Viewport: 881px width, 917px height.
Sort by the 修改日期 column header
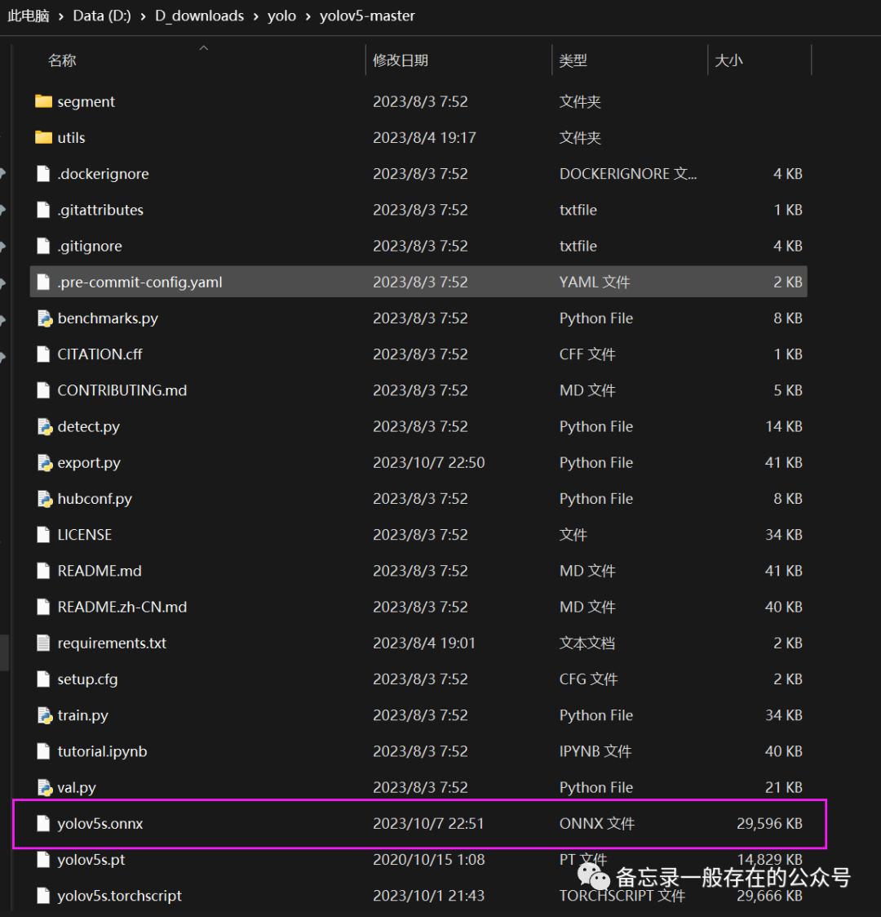tap(401, 60)
